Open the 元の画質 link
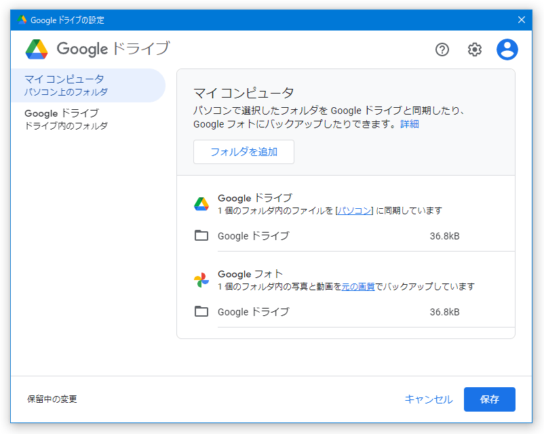544x434 pixels. (358, 287)
